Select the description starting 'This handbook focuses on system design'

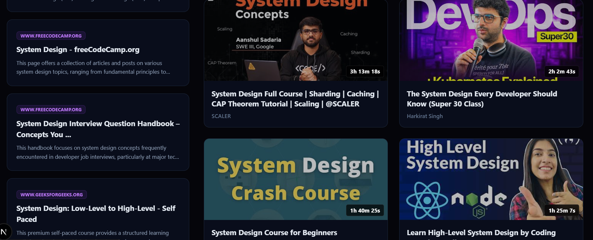(98, 152)
